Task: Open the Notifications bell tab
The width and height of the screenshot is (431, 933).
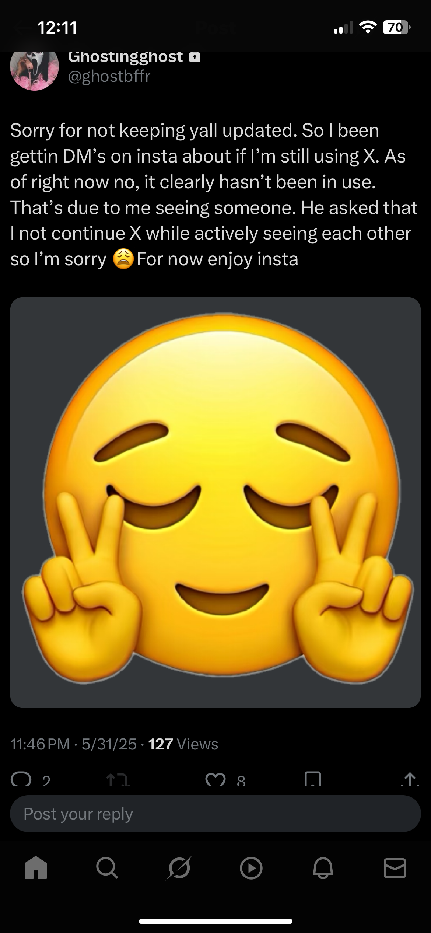Action: pos(323,869)
